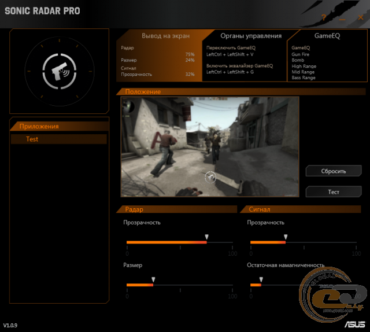Click the Тест button
Image resolution: width=370 pixels, height=332 pixels.
334,191
